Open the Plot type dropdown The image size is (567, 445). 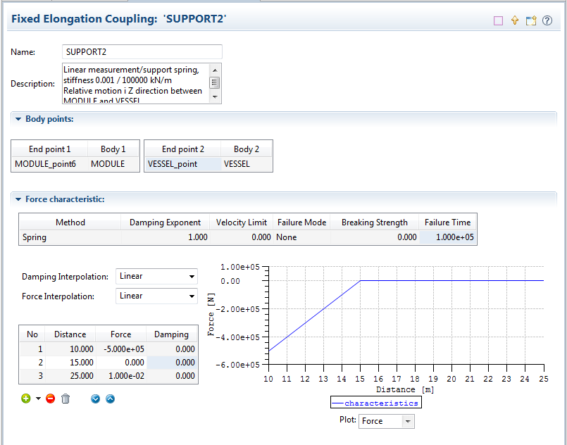coord(387,421)
